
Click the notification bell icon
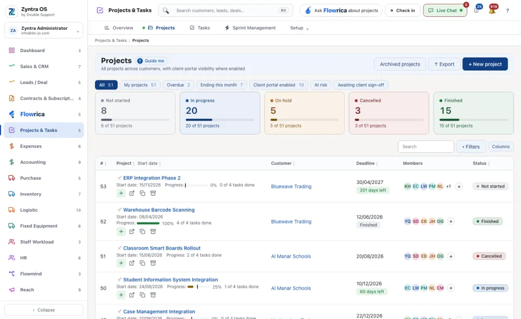[x=492, y=11]
